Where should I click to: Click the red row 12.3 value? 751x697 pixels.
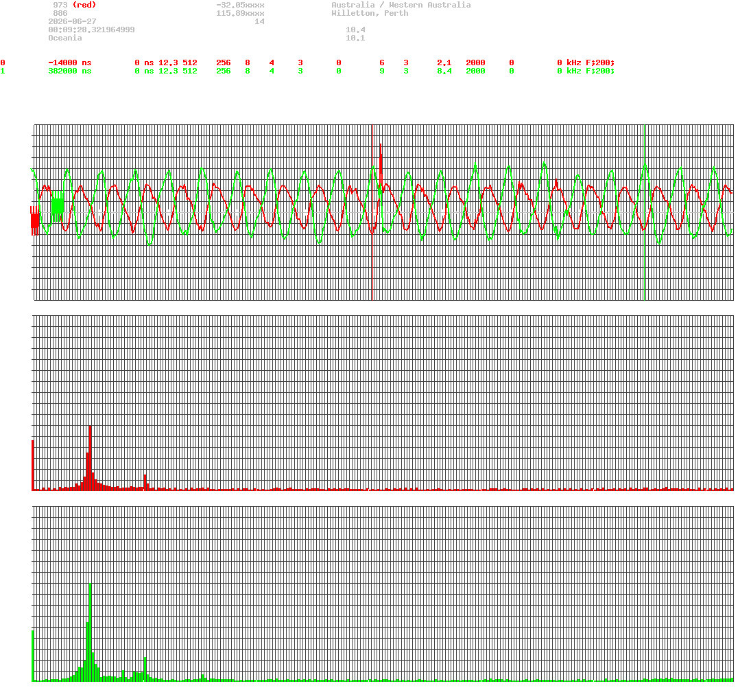tap(168, 63)
